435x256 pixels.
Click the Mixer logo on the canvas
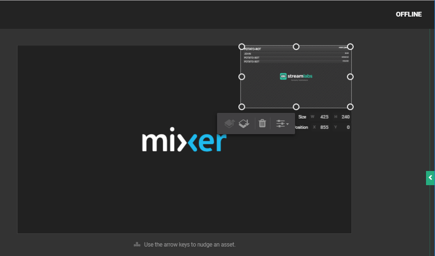click(x=184, y=139)
